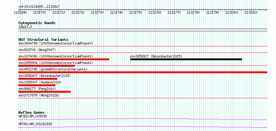The width and height of the screenshot is (276, 131).
Task: Select variant label nsv3355007 (Audano2019)
Action: [x=40, y=82]
